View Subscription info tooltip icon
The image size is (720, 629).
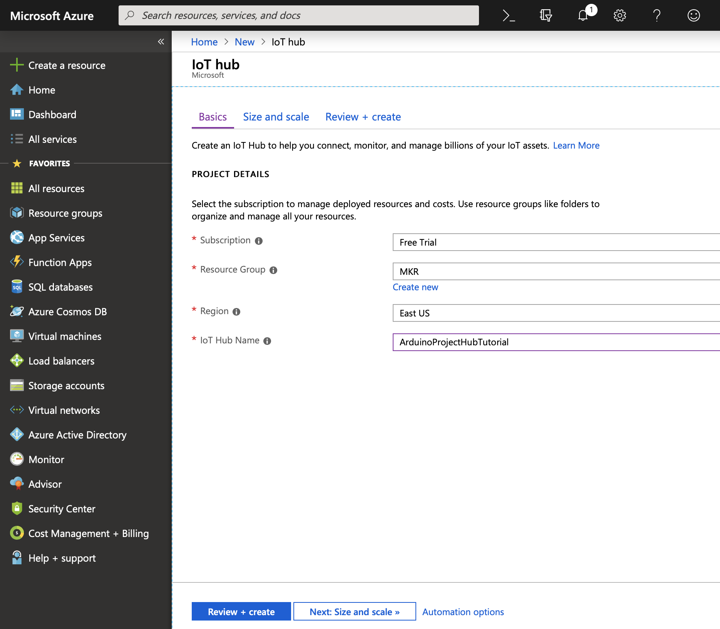(x=259, y=241)
